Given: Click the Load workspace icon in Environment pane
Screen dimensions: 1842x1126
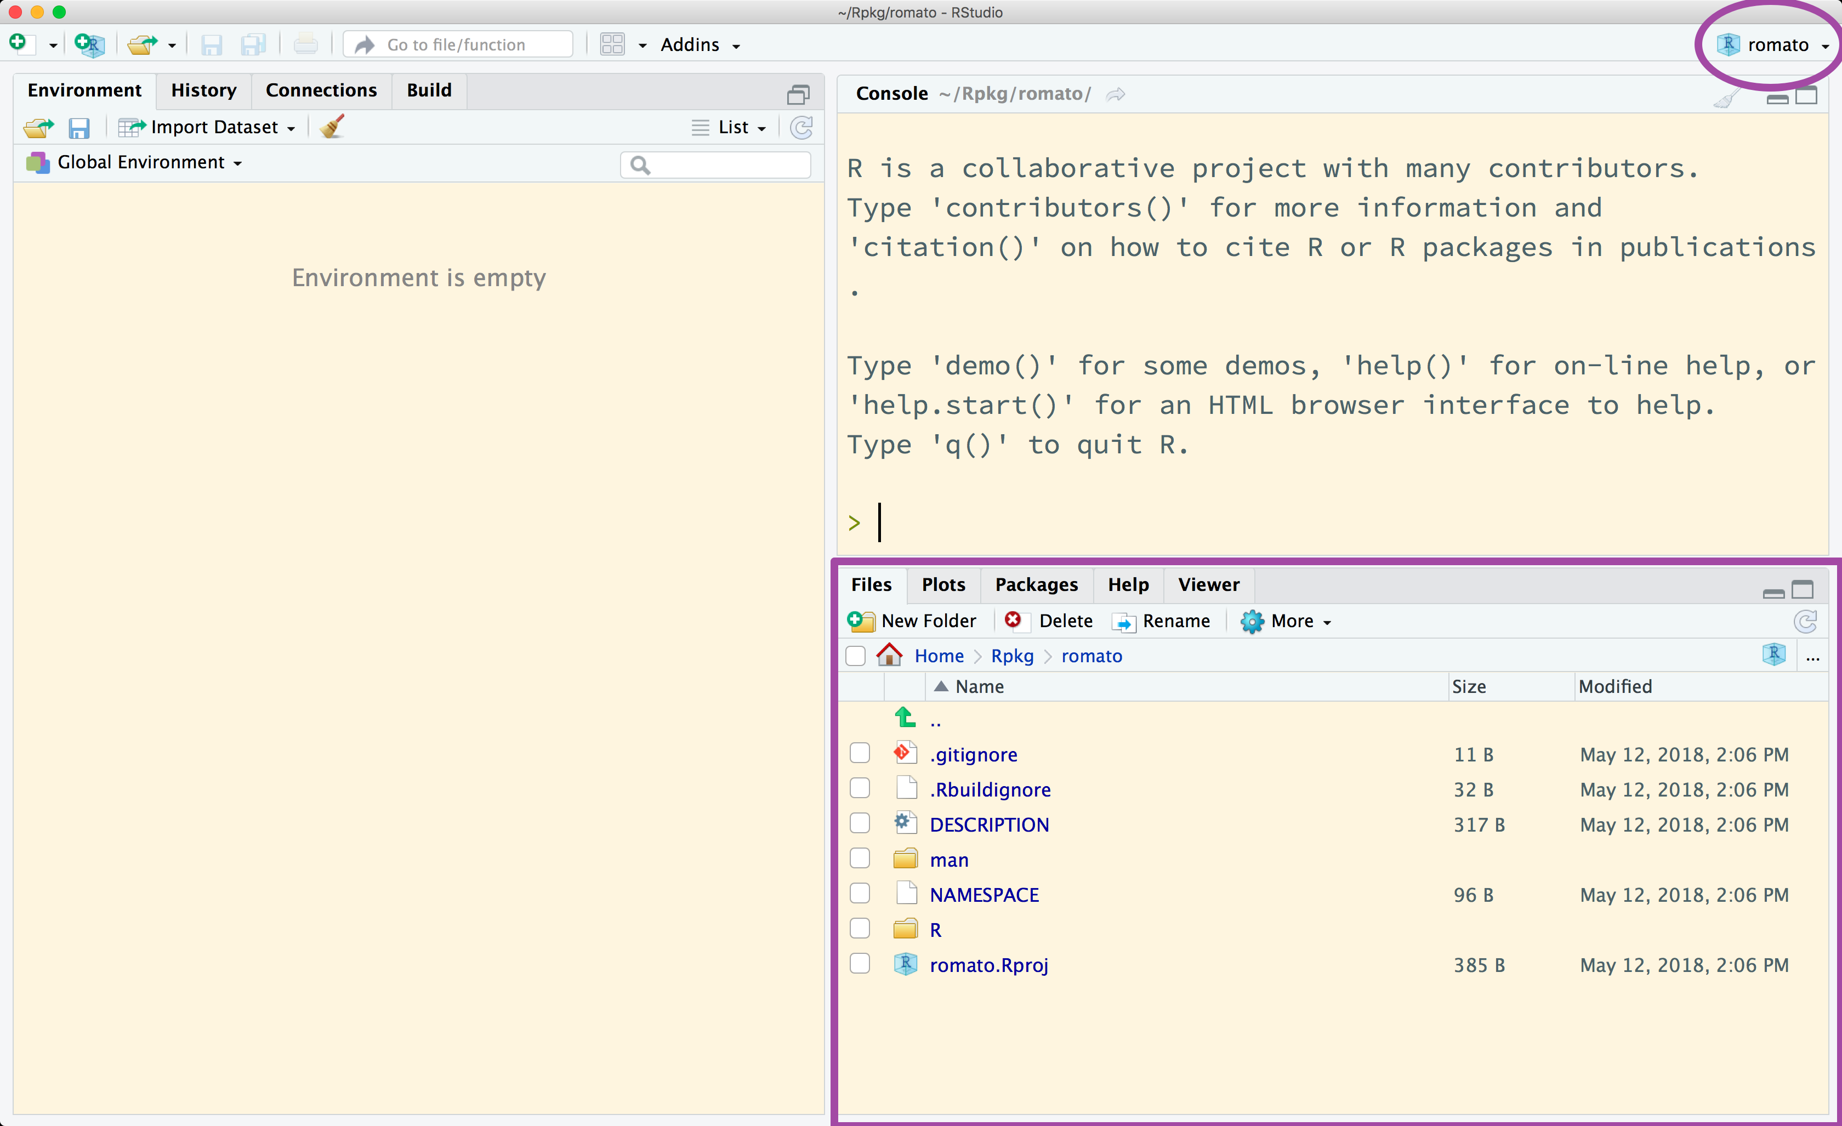Looking at the screenshot, I should 38,128.
